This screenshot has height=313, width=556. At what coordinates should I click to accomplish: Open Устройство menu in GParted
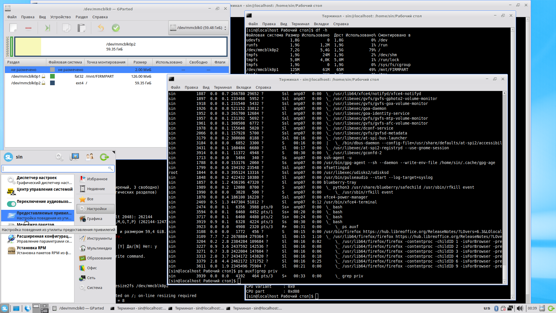tap(60, 17)
